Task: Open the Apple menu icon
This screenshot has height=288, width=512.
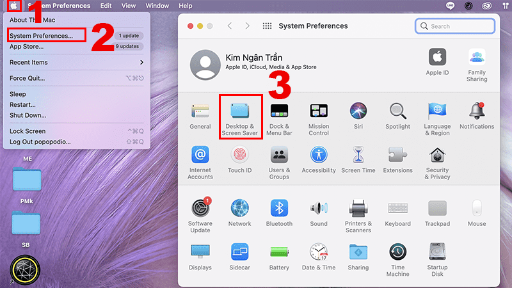Action: tap(13, 6)
